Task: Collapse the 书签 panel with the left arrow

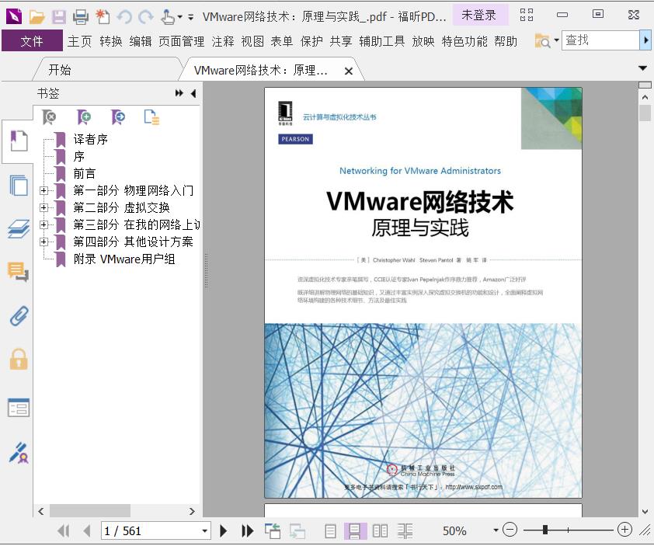Action: (193, 93)
